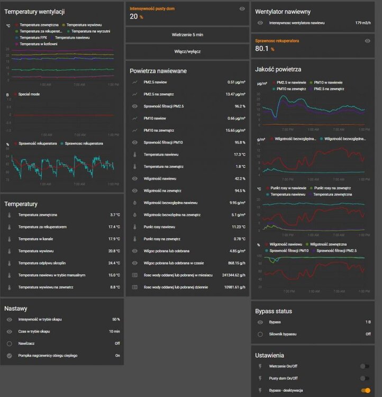Enable the Wietrzenie On/Off switch
Image resolution: width=382 pixels, height=397 pixels.
[x=365, y=366]
